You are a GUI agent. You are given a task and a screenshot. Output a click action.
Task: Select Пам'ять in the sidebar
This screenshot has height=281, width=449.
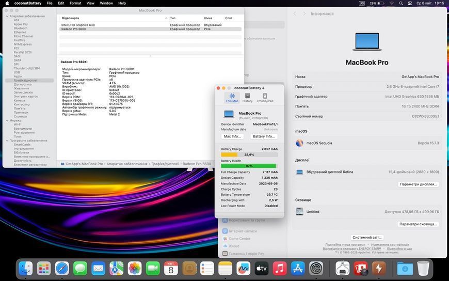click(x=20, y=108)
